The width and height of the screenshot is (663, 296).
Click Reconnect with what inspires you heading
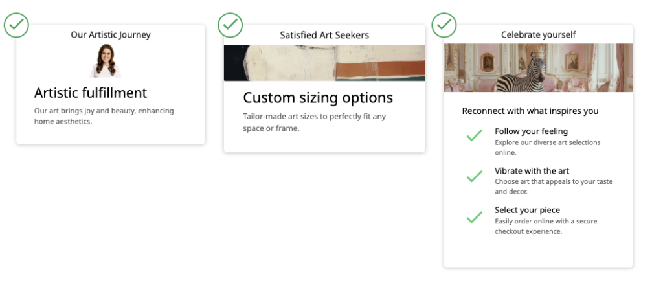[530, 111]
